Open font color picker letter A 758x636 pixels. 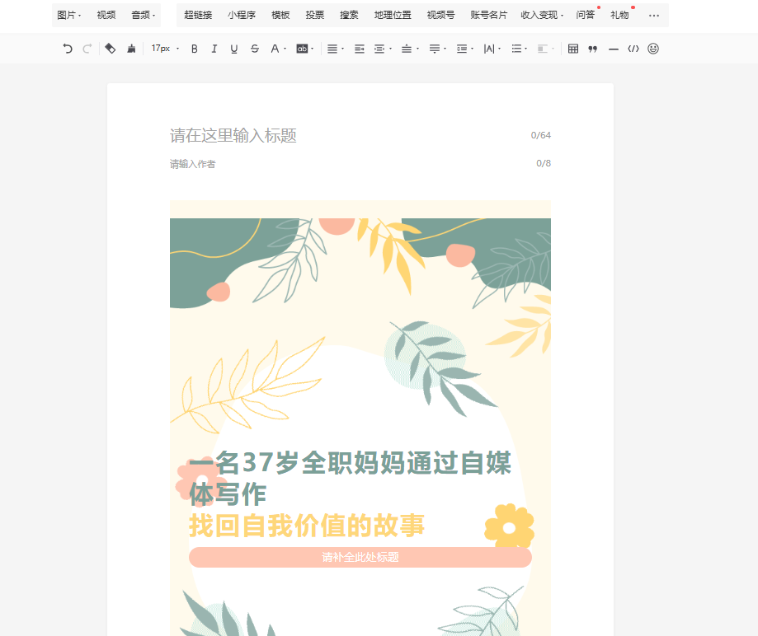pos(275,49)
